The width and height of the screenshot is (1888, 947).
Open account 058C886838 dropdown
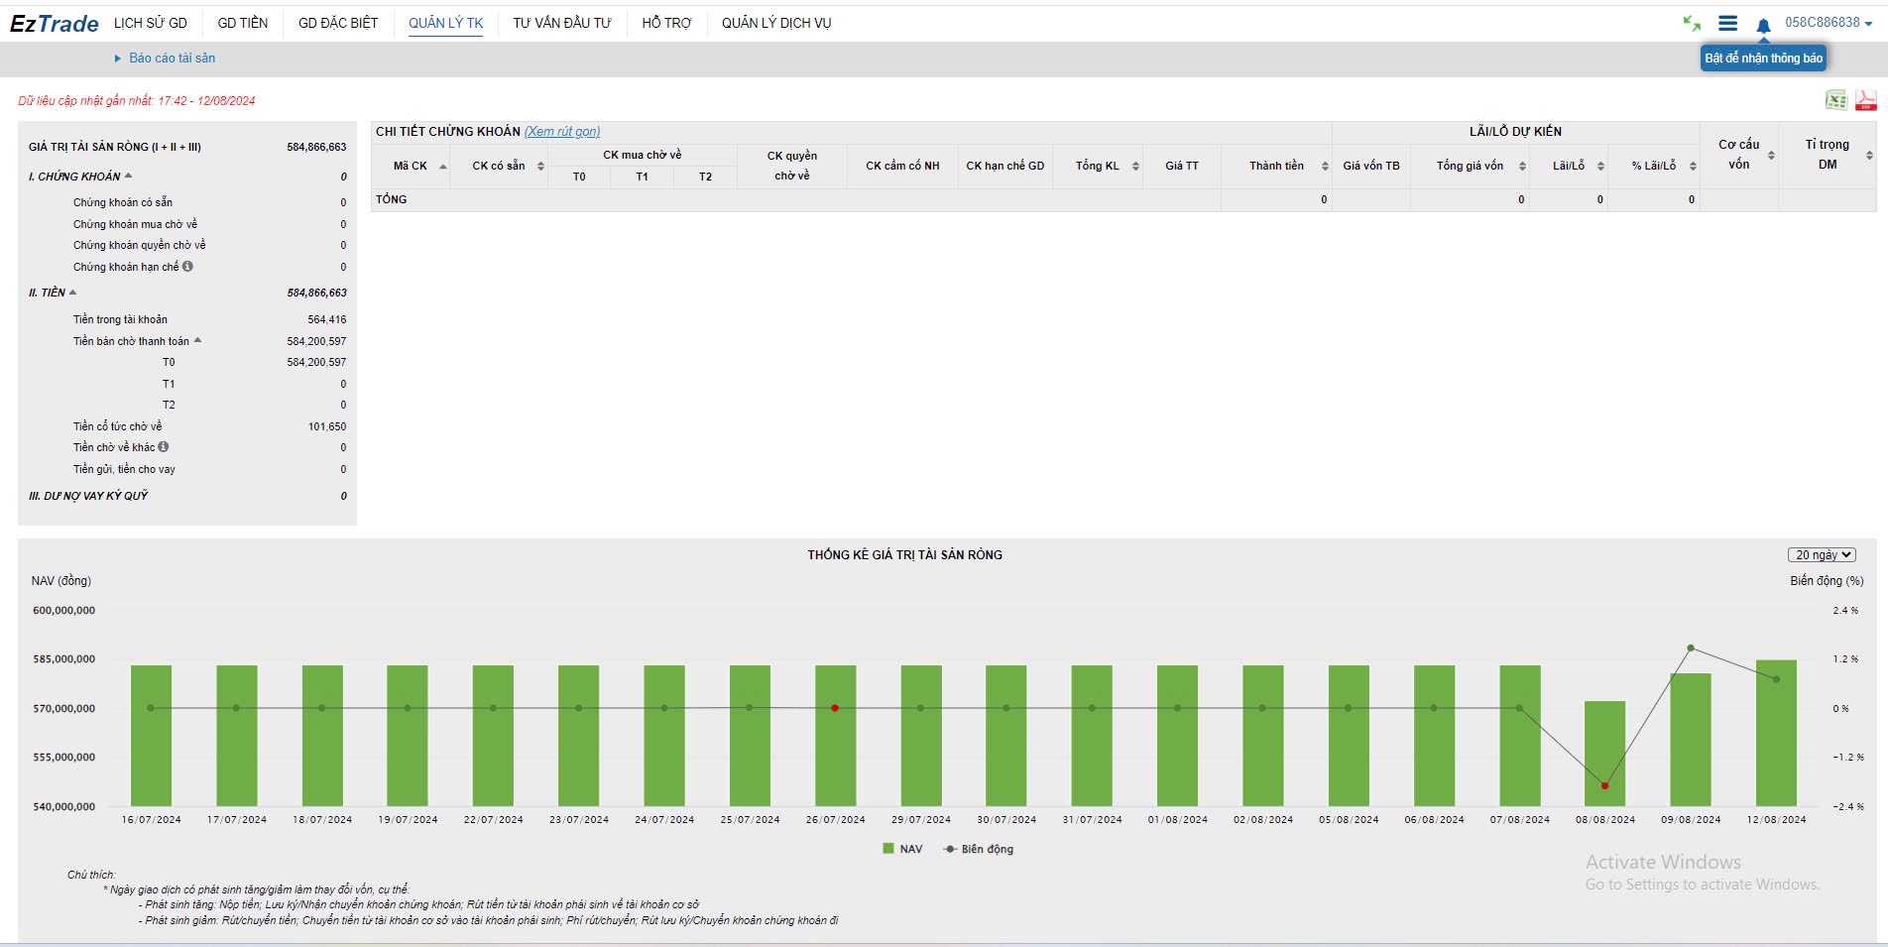click(1829, 22)
